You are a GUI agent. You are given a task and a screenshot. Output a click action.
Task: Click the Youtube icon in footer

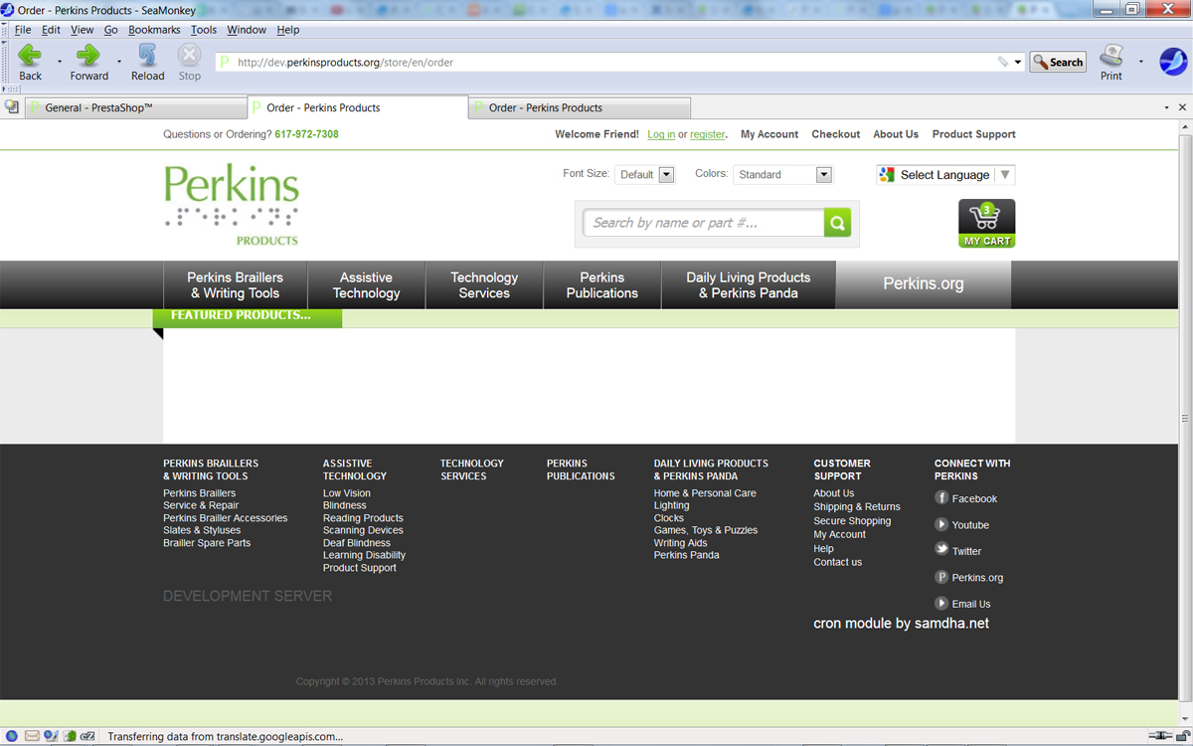coord(941,524)
